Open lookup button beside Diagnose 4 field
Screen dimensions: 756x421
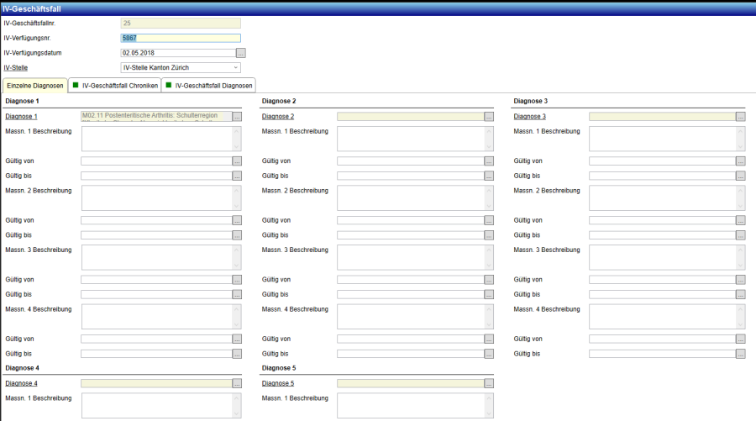237,383
